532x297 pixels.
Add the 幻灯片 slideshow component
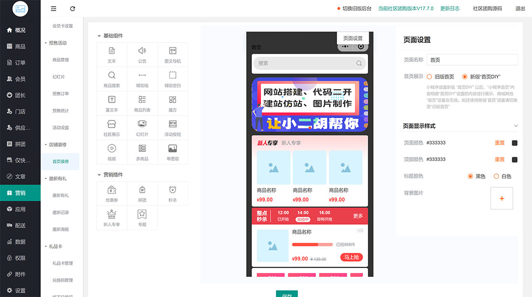click(142, 128)
